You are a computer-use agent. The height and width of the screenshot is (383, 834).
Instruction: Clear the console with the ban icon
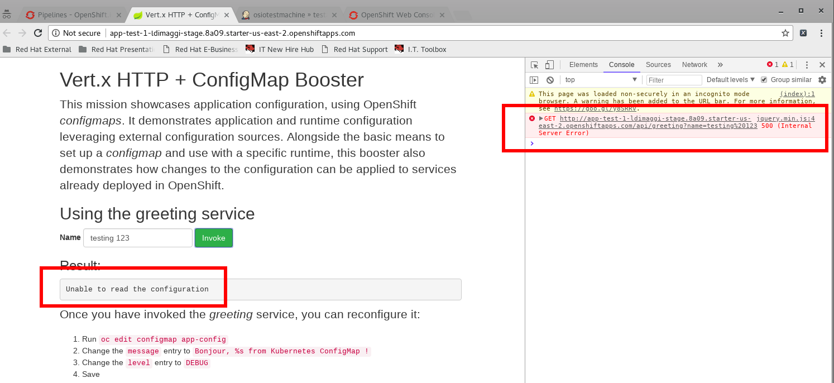(x=550, y=80)
